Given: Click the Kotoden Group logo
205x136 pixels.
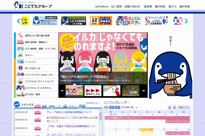Looking at the screenshot, I should click(33, 5).
